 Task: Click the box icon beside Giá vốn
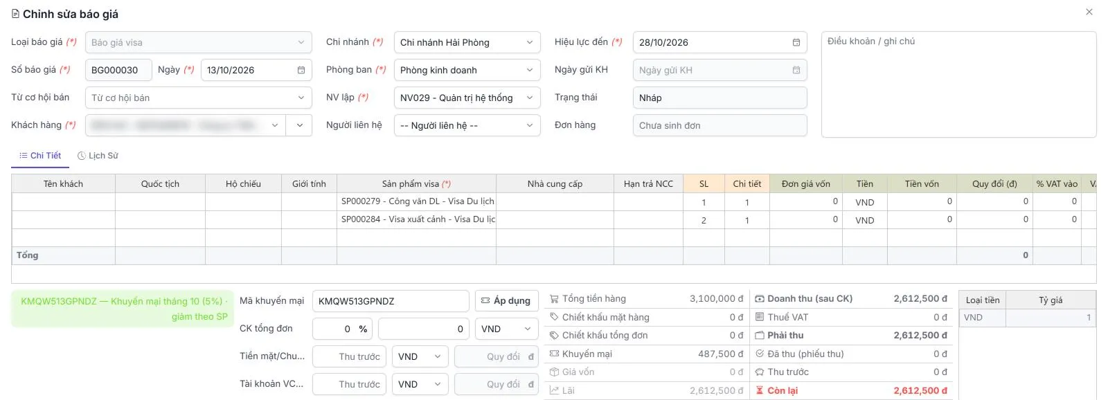coord(554,372)
